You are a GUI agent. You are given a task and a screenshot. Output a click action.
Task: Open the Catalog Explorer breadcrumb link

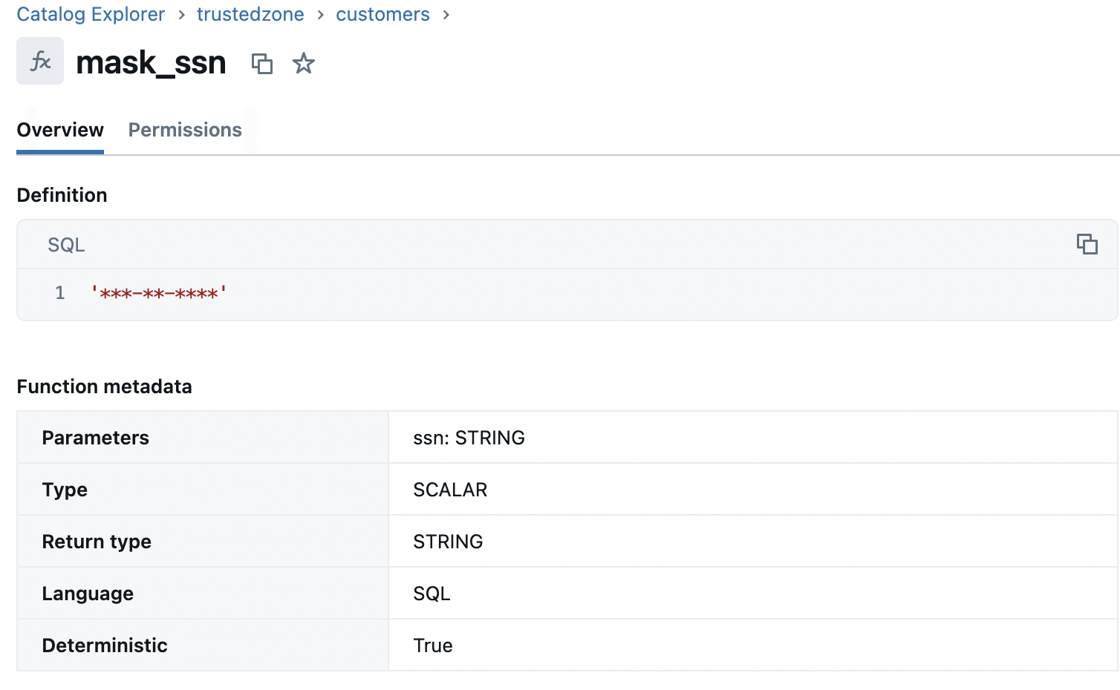click(91, 14)
